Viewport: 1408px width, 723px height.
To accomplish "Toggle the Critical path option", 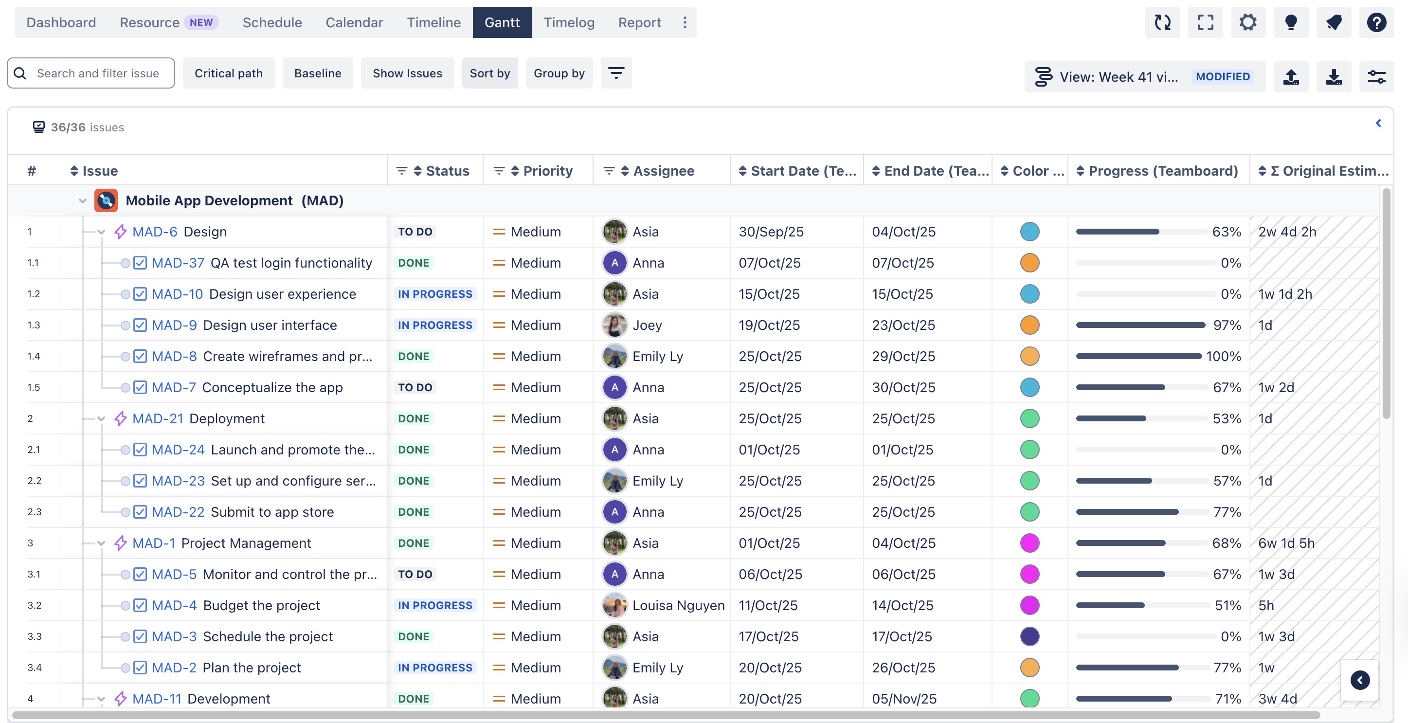I will click(x=229, y=73).
